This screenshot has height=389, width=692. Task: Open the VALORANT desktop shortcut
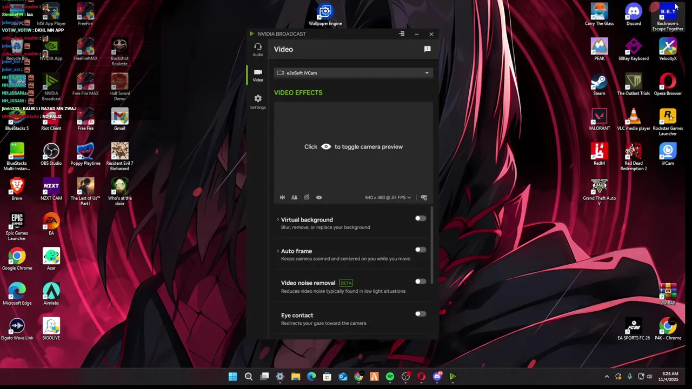[599, 120]
